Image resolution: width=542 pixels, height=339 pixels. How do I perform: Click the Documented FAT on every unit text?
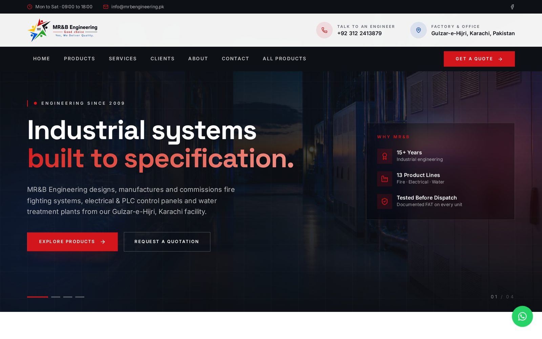(429, 205)
